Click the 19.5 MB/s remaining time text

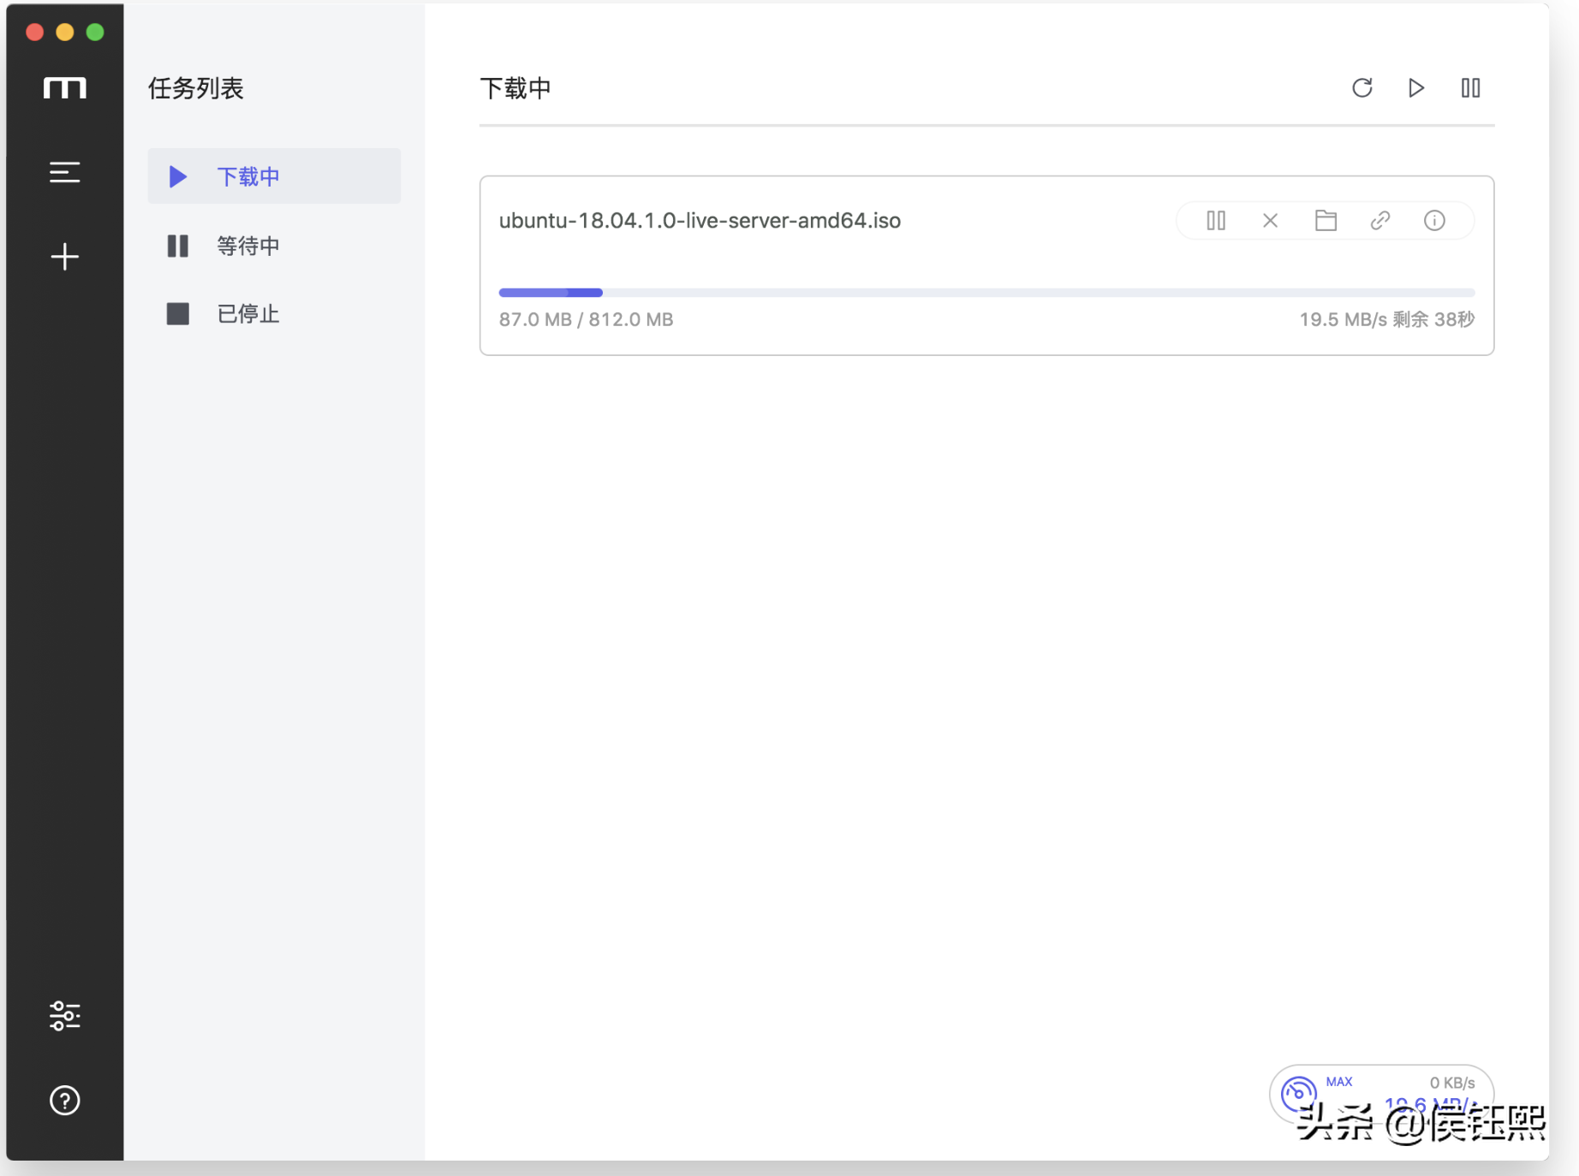point(1386,319)
